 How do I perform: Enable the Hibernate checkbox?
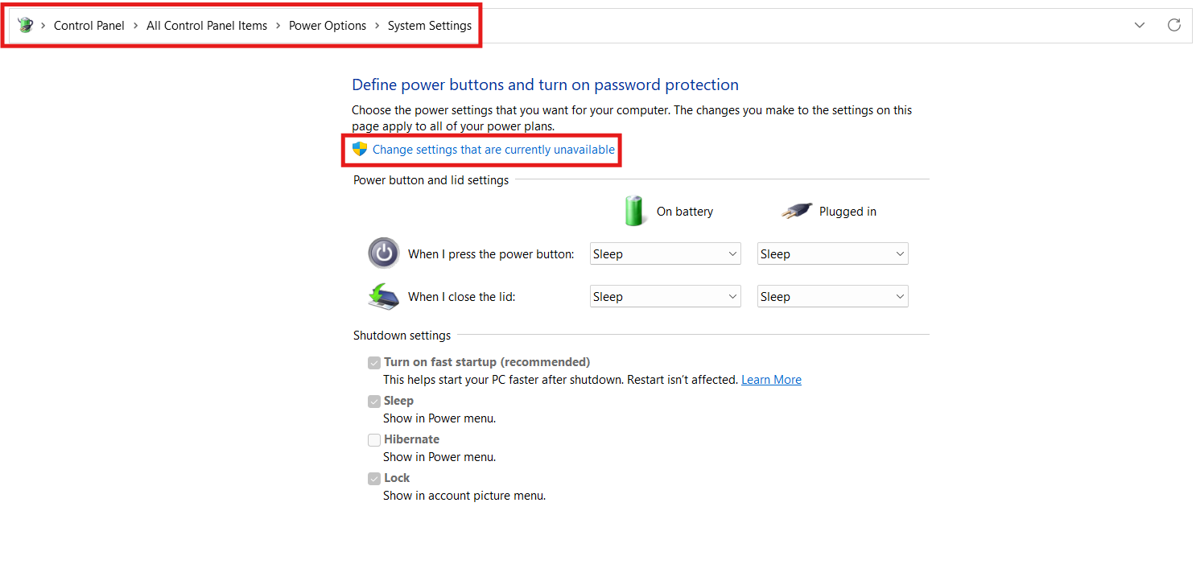(374, 440)
